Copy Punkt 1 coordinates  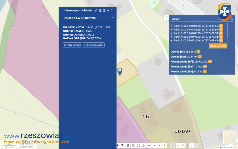221,26
